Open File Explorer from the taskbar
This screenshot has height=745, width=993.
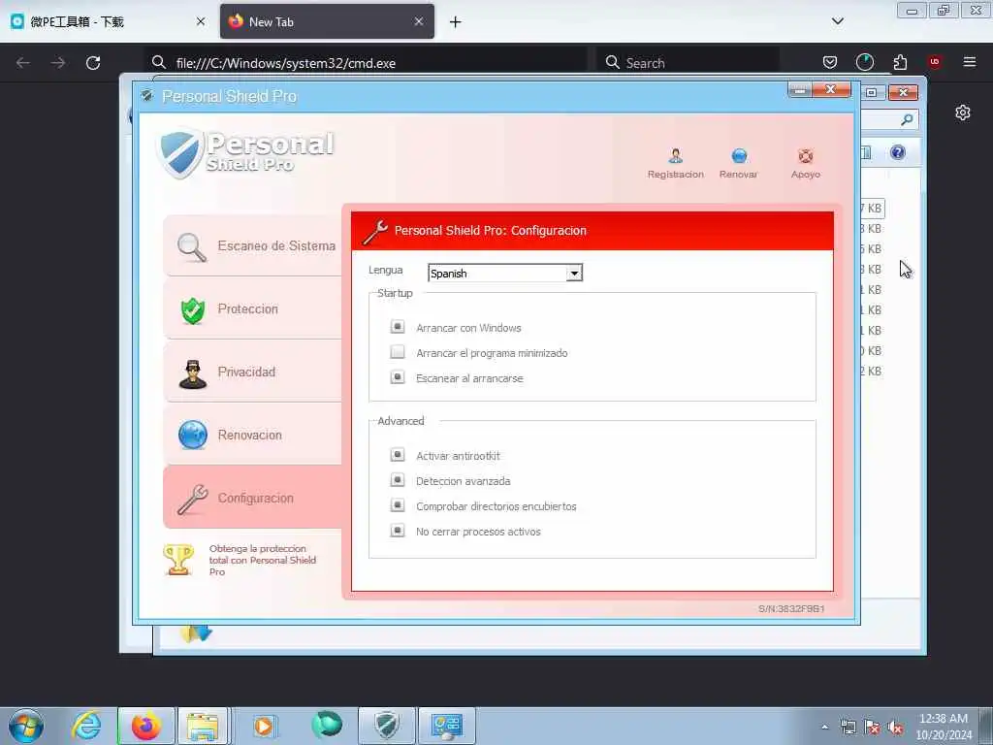coord(203,726)
